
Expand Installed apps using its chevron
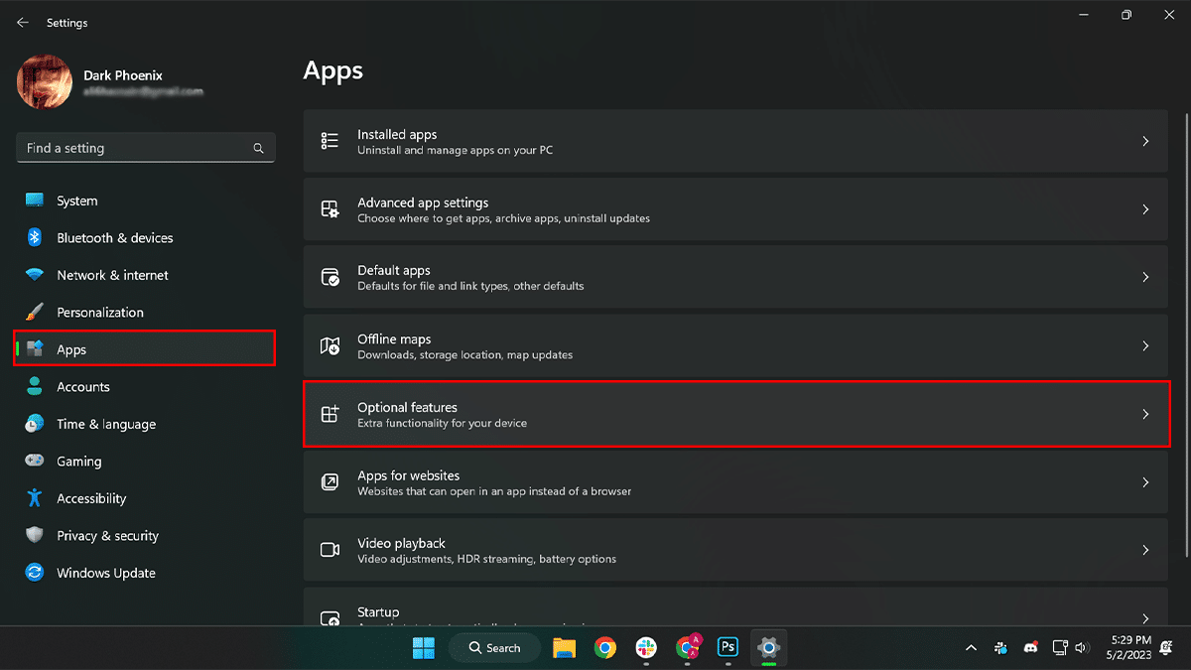click(x=1144, y=142)
